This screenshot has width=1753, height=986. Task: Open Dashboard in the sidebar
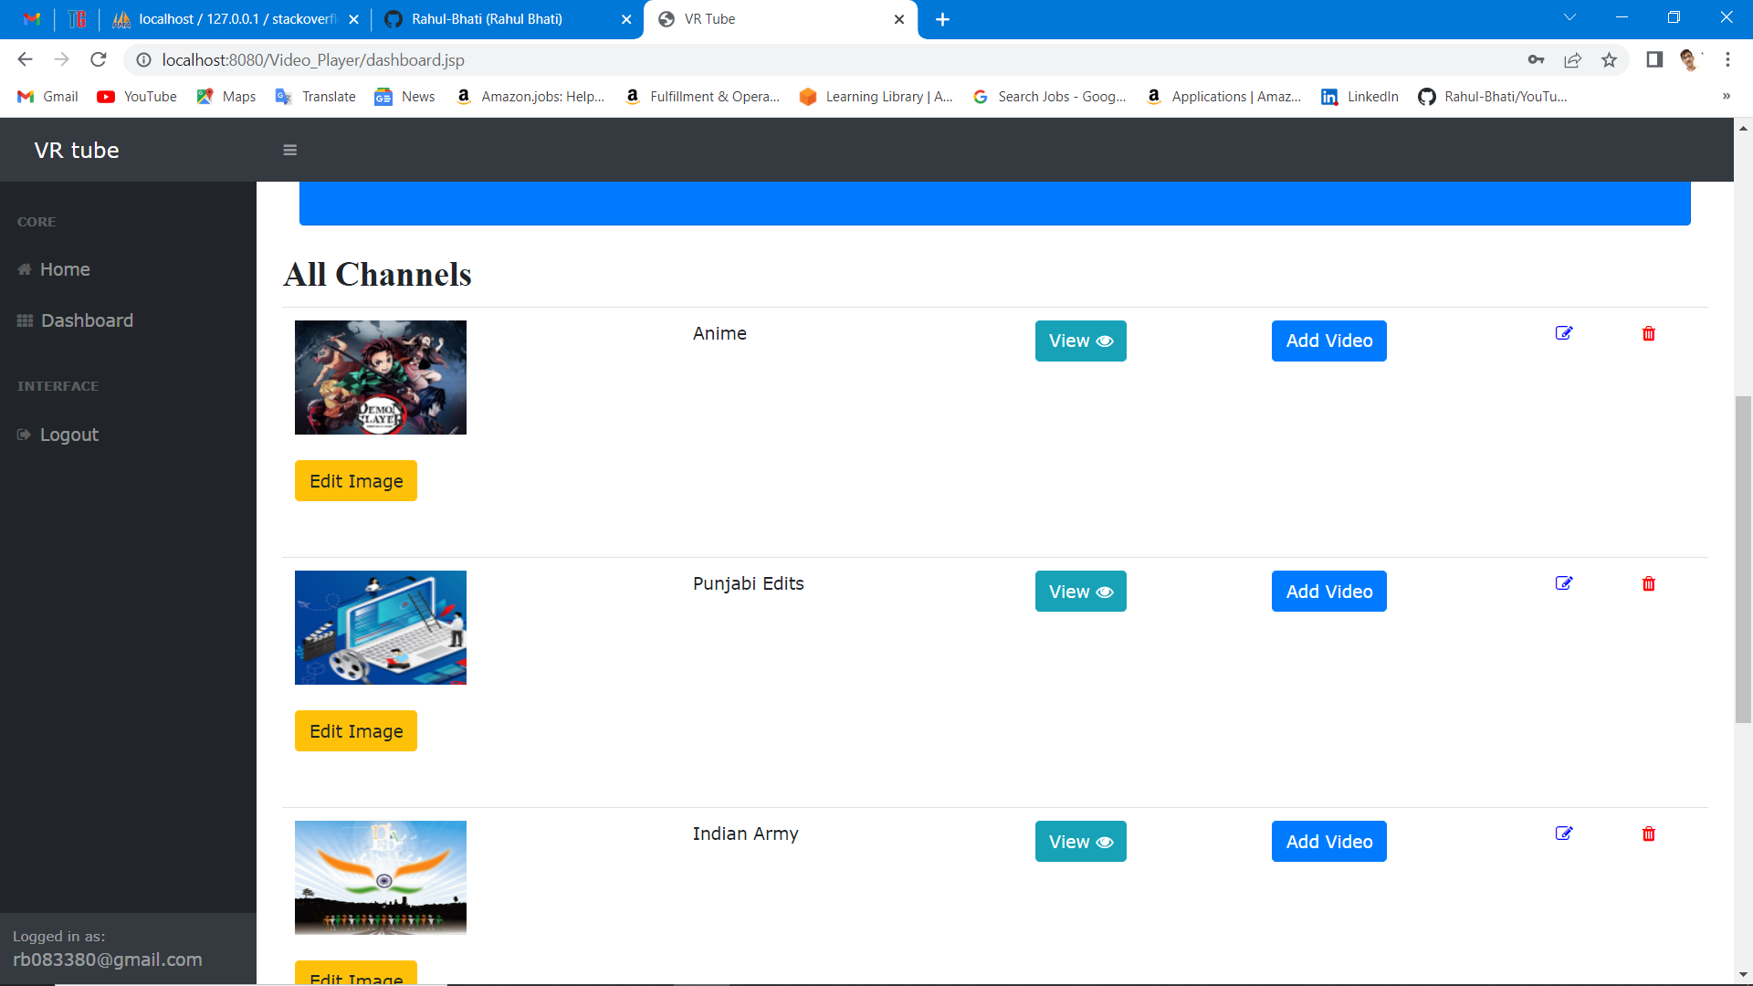pyautogui.click(x=87, y=320)
